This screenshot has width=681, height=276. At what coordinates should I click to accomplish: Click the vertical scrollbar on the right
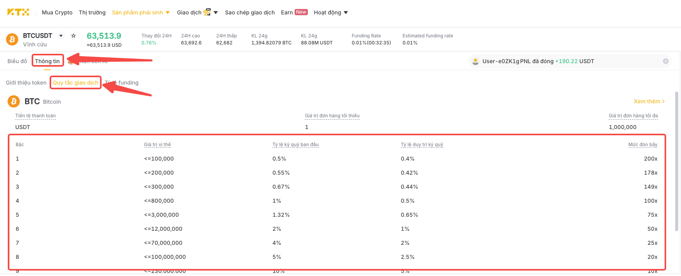click(677, 162)
